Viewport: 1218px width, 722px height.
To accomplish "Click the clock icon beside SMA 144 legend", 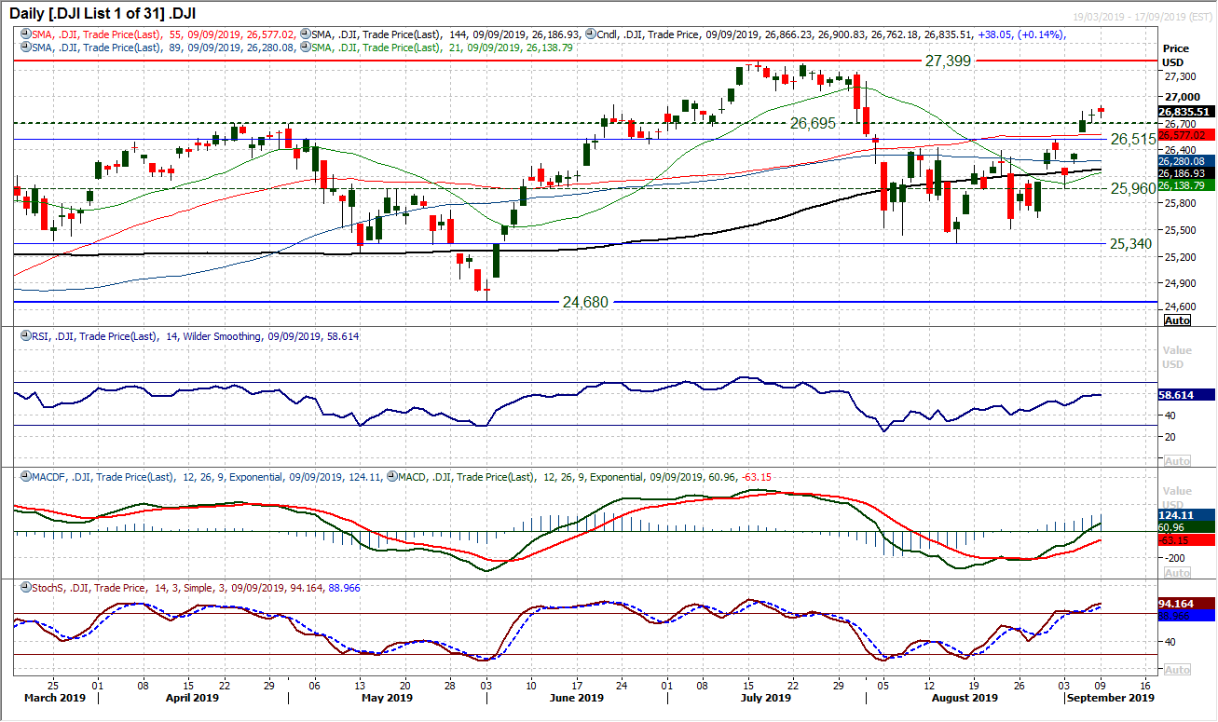I will point(307,34).
